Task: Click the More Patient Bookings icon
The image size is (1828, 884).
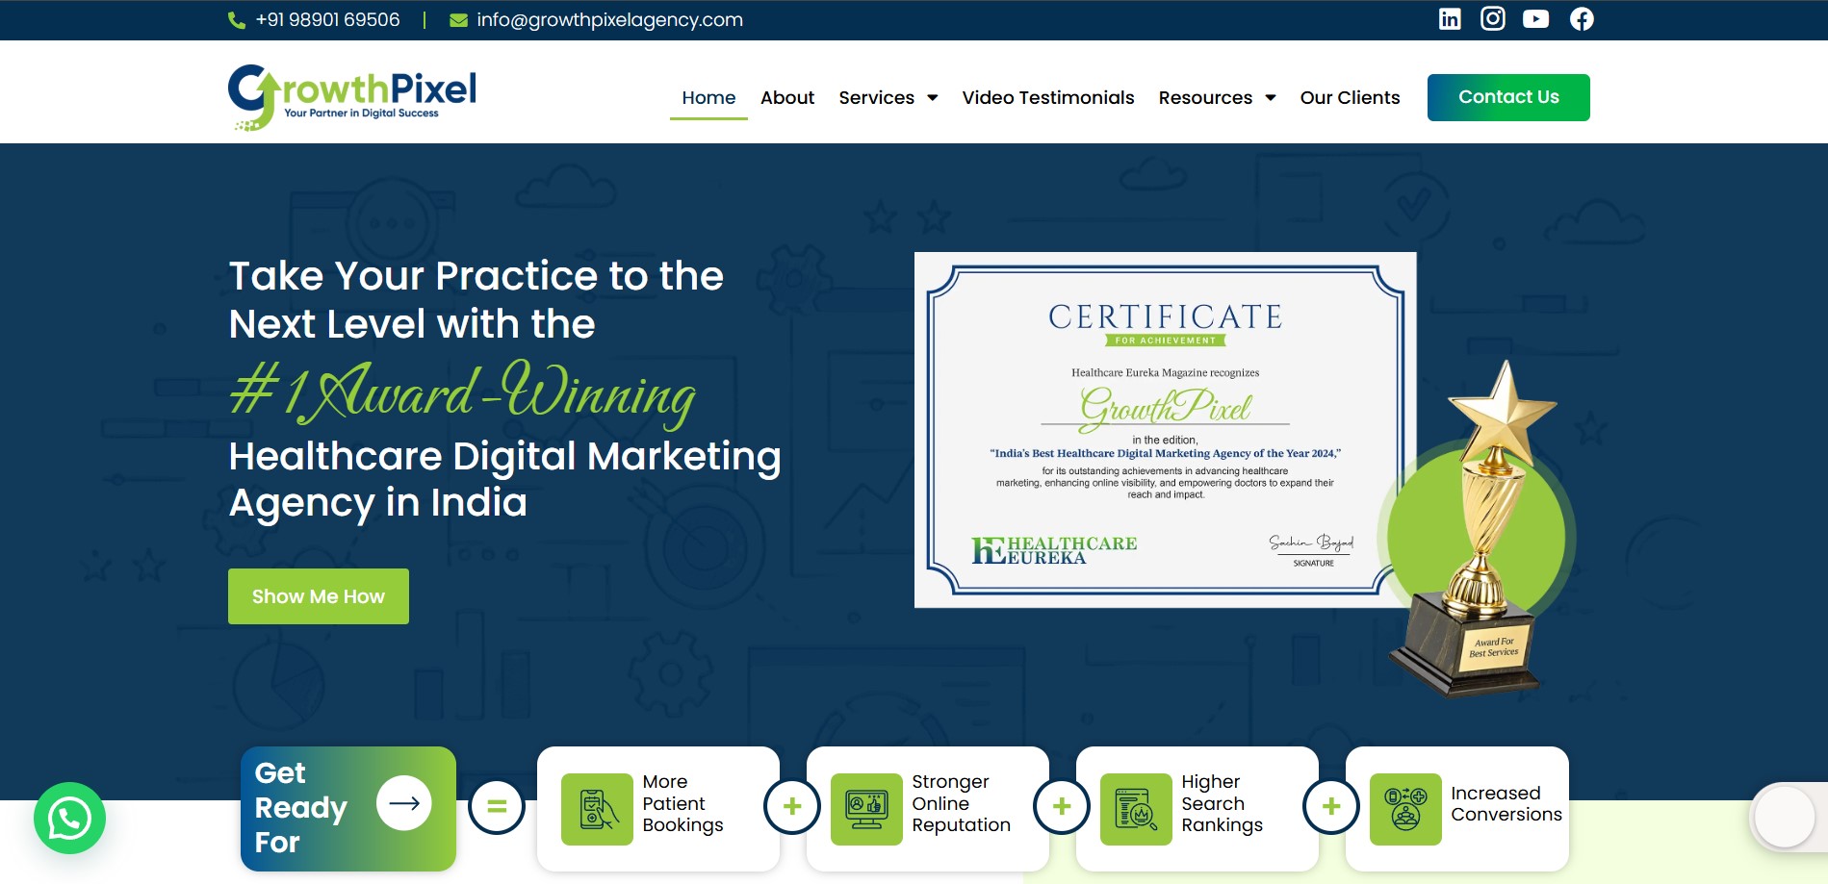Action: click(597, 809)
